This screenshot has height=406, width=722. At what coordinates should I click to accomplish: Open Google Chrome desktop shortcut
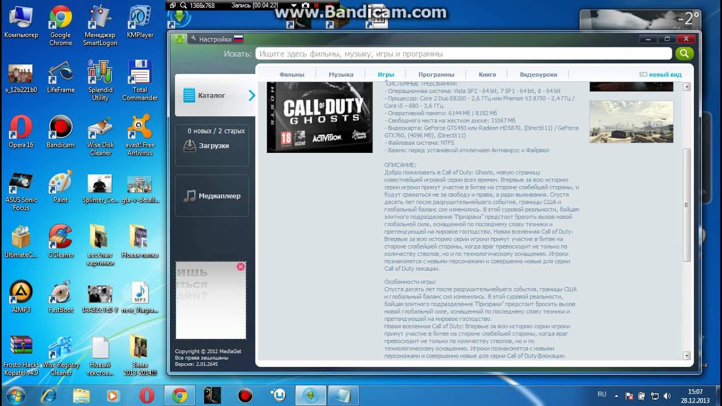(x=60, y=26)
